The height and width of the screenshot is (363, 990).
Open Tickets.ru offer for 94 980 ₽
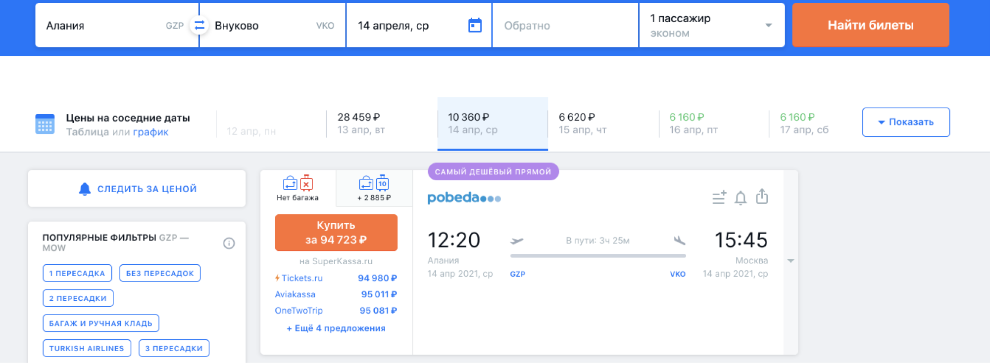point(336,278)
